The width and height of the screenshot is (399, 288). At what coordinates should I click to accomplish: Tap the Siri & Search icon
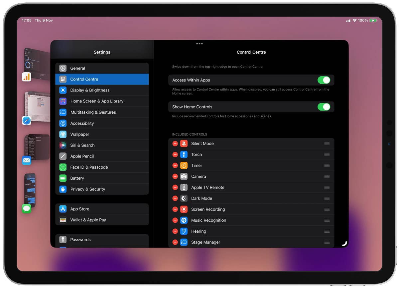(x=63, y=145)
